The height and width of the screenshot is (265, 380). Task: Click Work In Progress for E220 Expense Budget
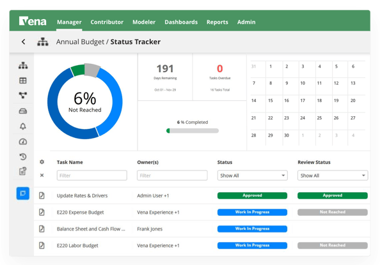pyautogui.click(x=252, y=212)
